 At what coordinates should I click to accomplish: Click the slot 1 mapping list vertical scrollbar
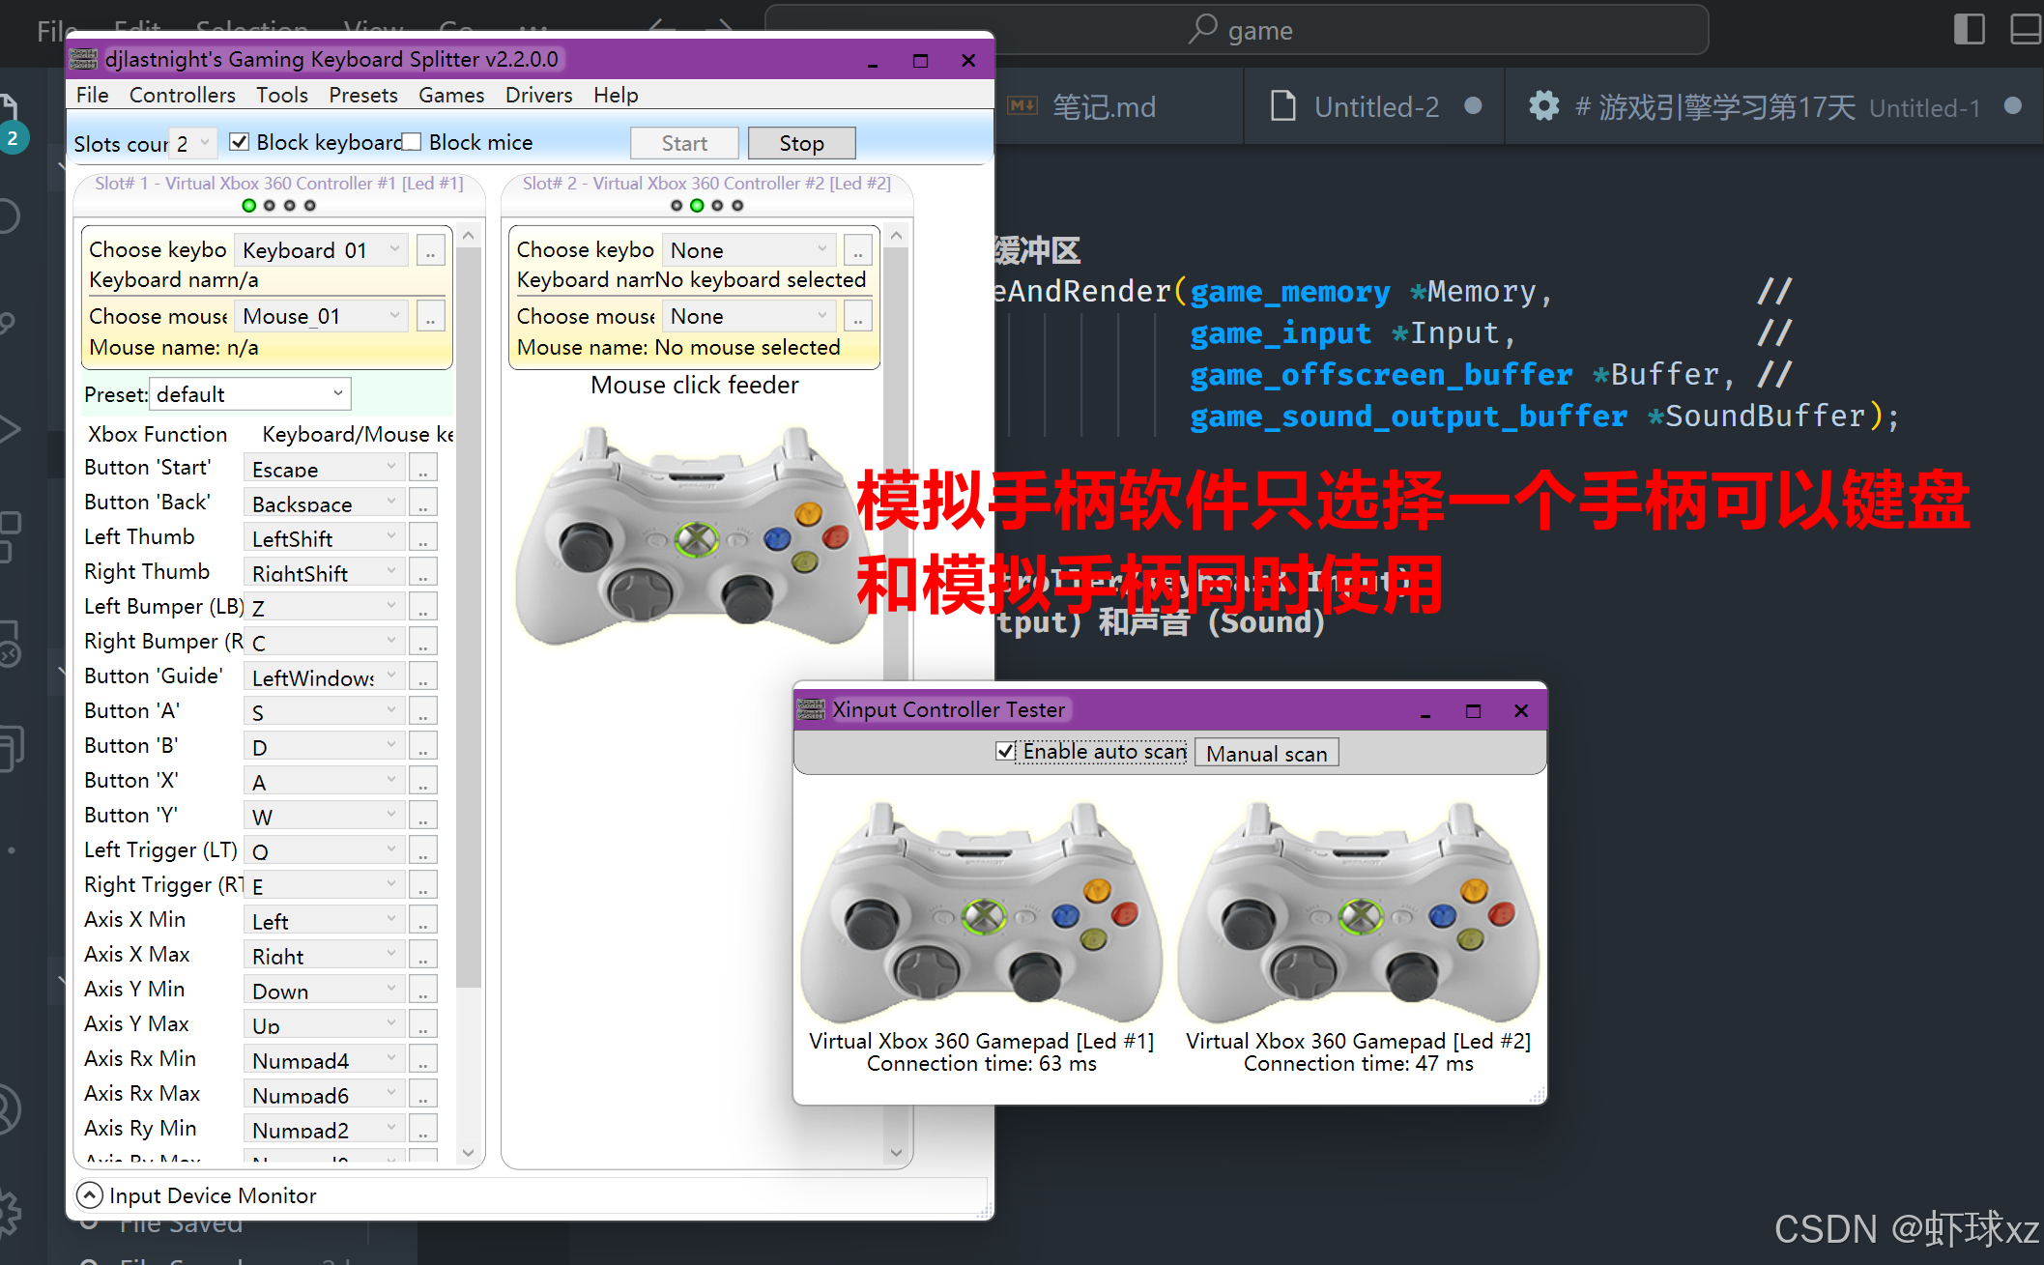[x=468, y=618]
